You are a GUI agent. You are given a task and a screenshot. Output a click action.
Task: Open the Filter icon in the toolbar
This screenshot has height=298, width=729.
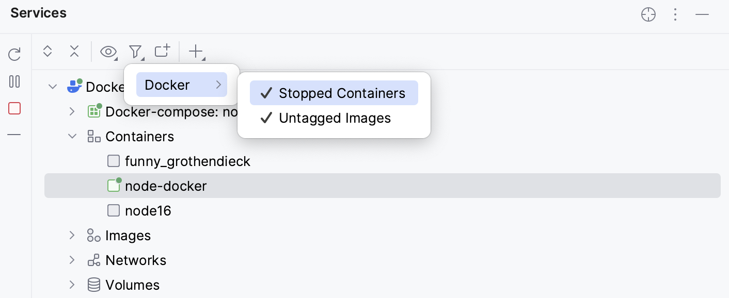tap(135, 52)
